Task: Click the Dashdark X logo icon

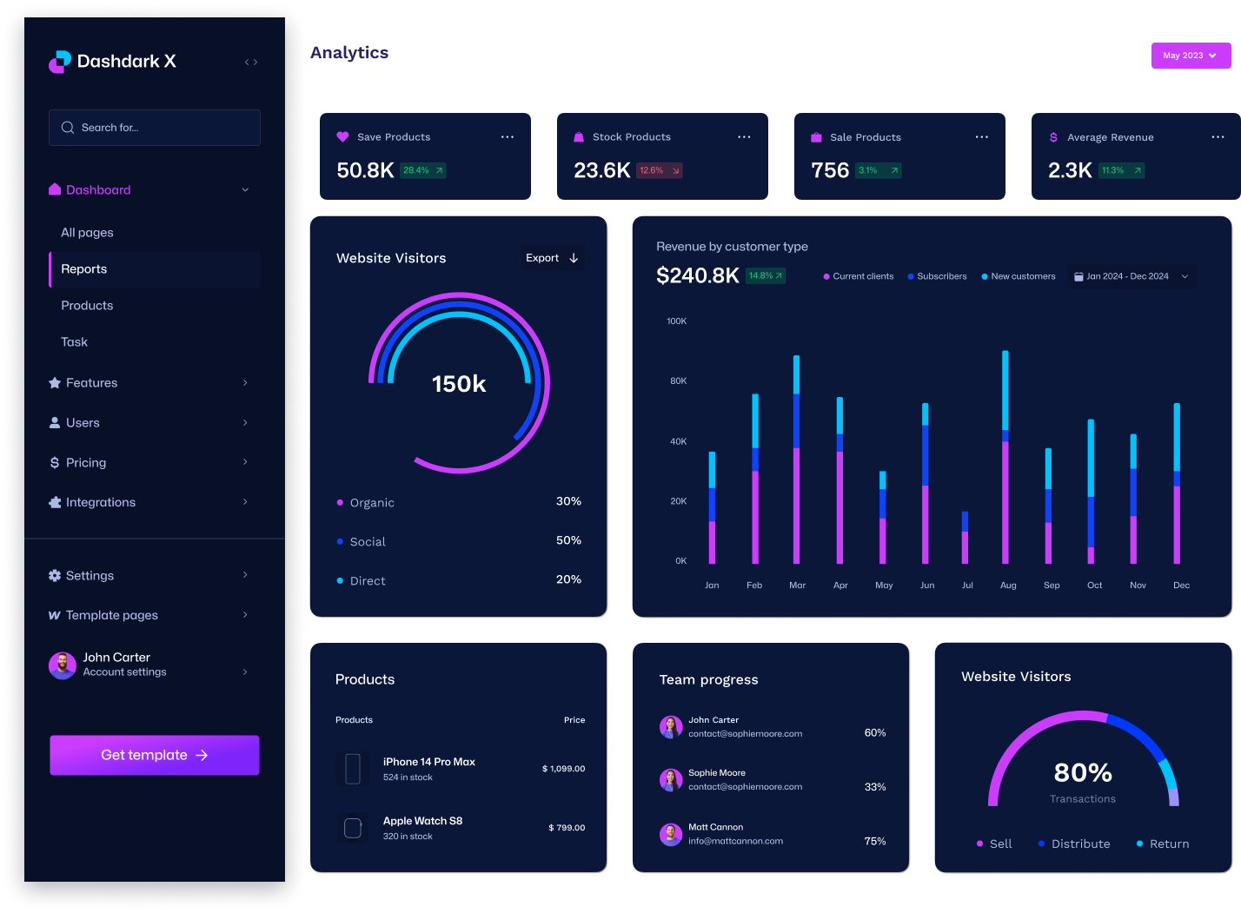Action: [x=60, y=62]
